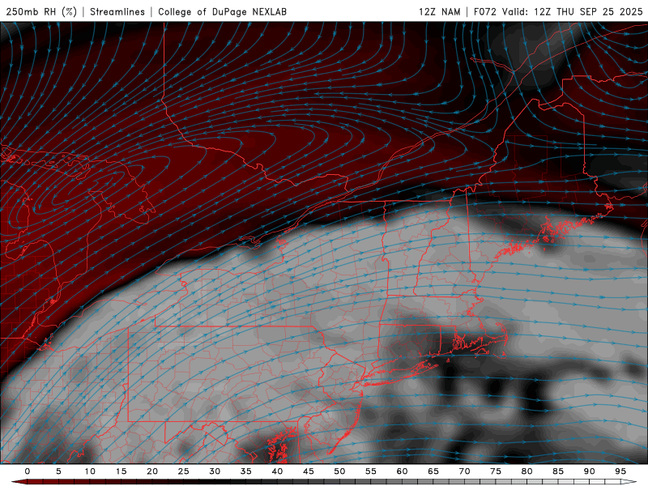Click the legend value "20"

coord(152,471)
